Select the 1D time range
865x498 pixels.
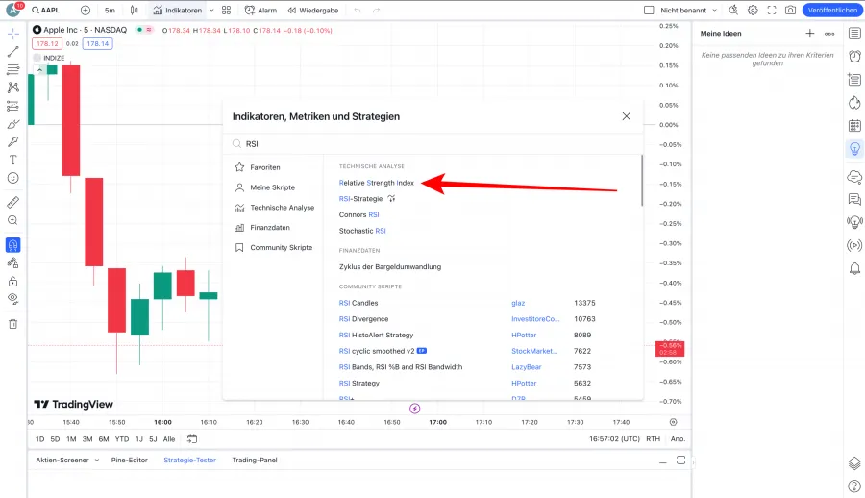tap(39, 439)
